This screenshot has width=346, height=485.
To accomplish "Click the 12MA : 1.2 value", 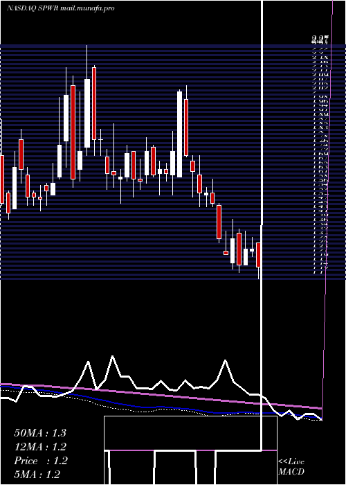I will pyautogui.click(x=40, y=447).
